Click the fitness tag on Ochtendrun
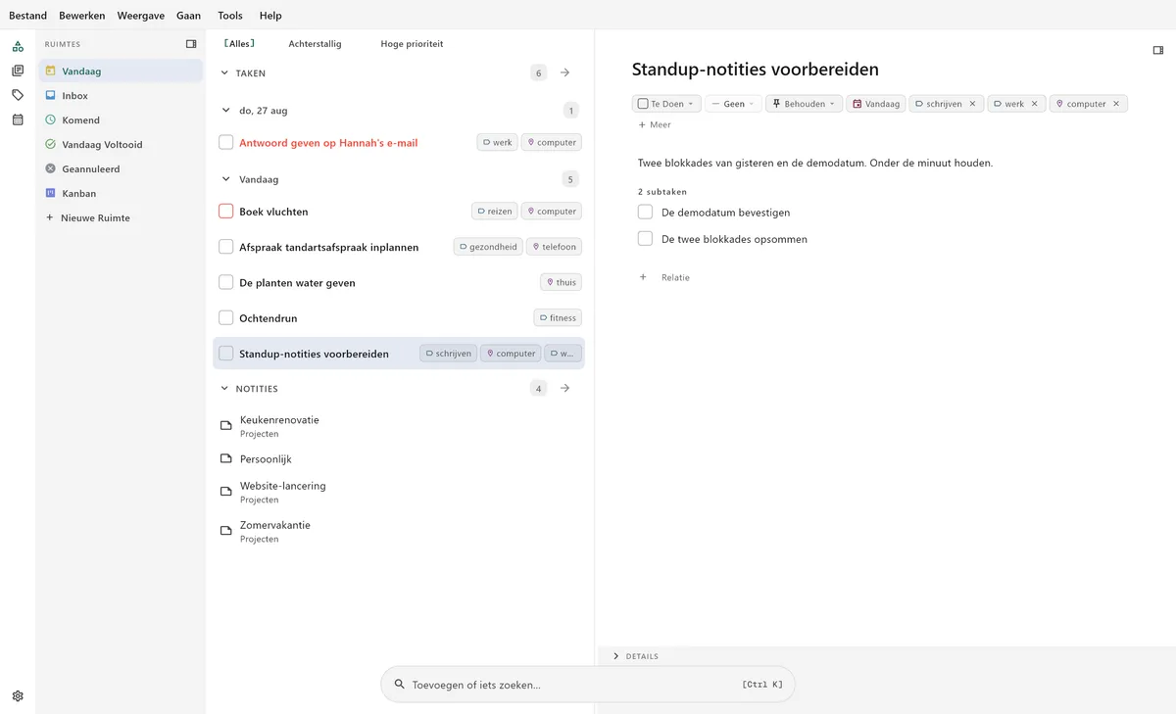Screen dimensions: 1176x714 click(x=558, y=317)
